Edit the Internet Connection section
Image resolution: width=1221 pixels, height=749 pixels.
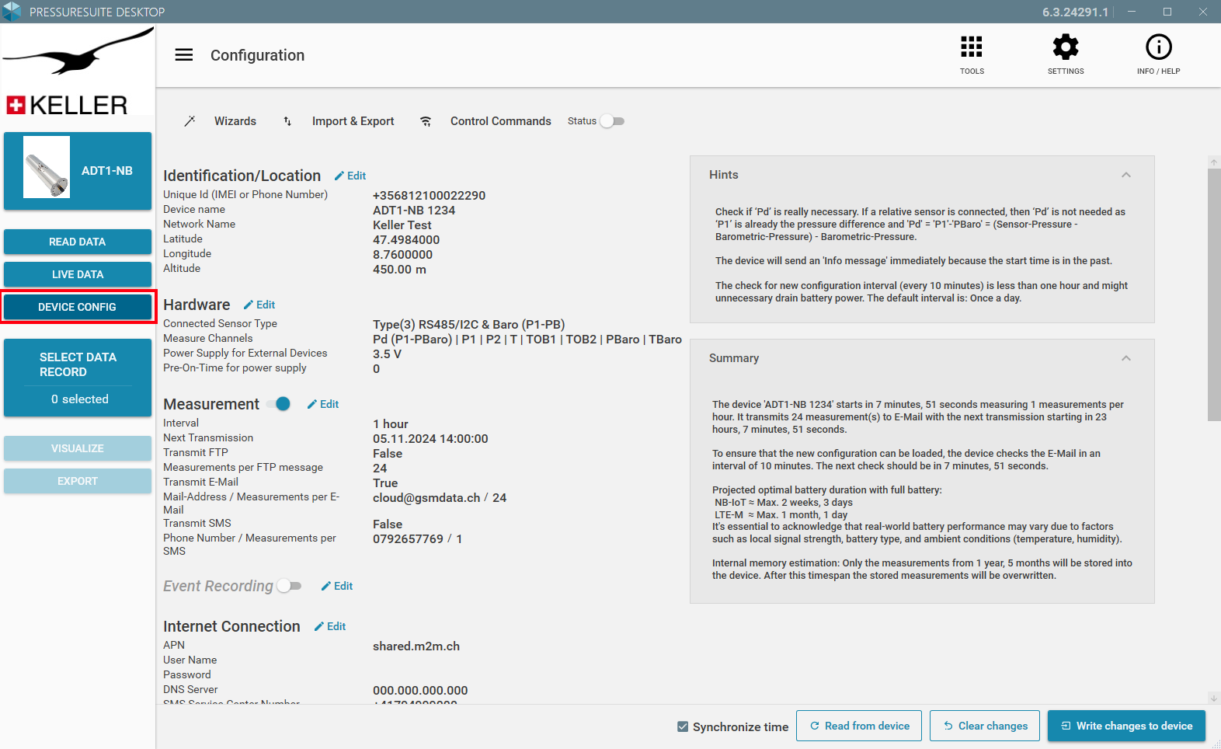[x=330, y=626]
